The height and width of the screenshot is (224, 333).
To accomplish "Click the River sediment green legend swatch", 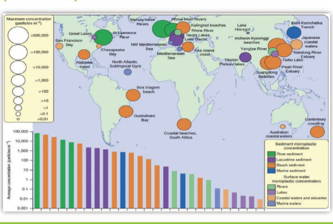I will [271, 154].
